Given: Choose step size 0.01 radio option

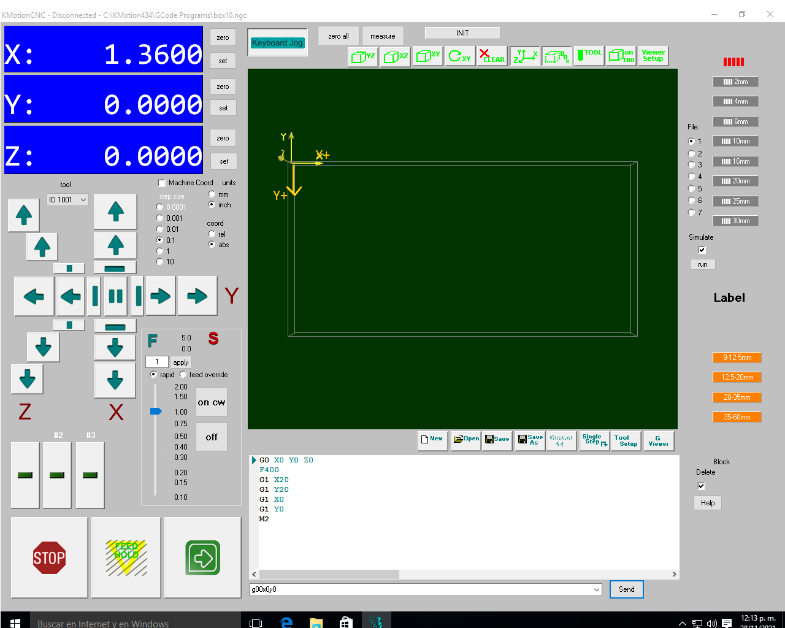Looking at the screenshot, I should tap(160, 229).
